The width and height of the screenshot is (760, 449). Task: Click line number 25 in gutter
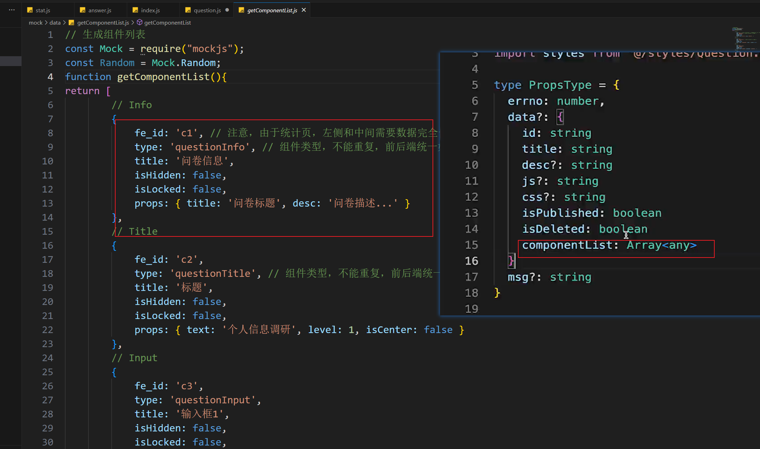(47, 372)
